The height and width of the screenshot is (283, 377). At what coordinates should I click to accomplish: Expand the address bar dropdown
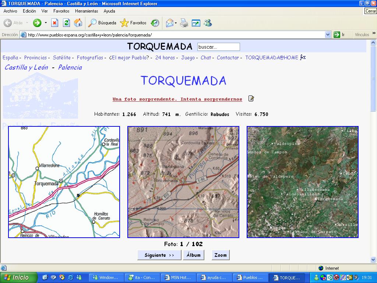point(328,35)
